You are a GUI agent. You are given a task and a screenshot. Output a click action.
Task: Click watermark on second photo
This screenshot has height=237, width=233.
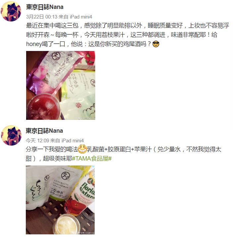[x=86, y=233]
